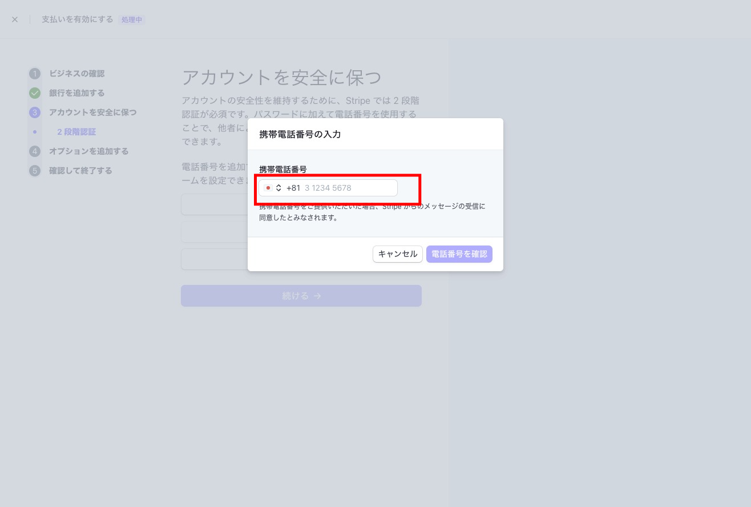
Task: Click the X close icon at top left
Action: [x=15, y=19]
